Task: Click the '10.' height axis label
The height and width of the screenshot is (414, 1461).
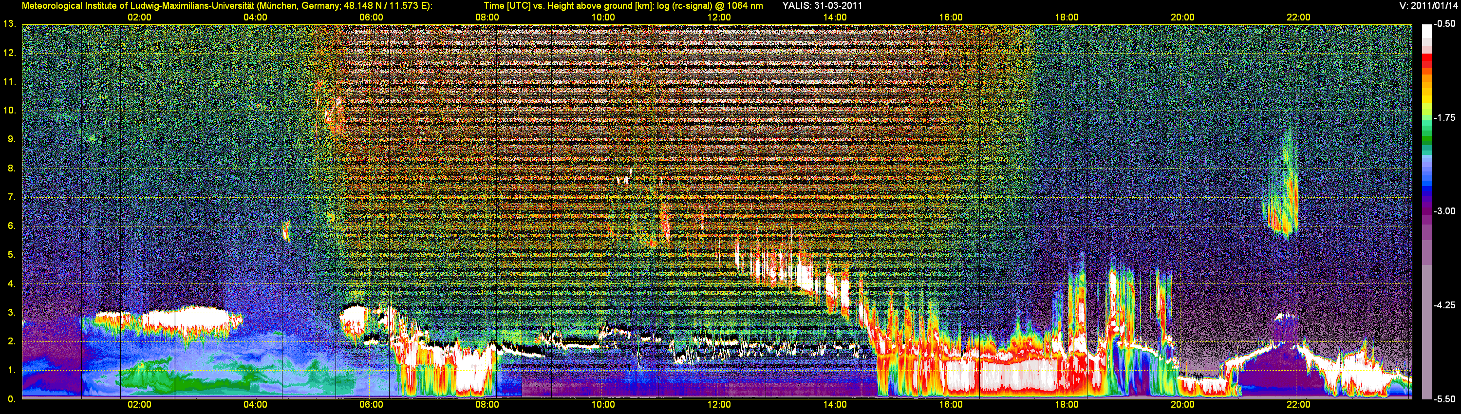Action: pyautogui.click(x=9, y=110)
